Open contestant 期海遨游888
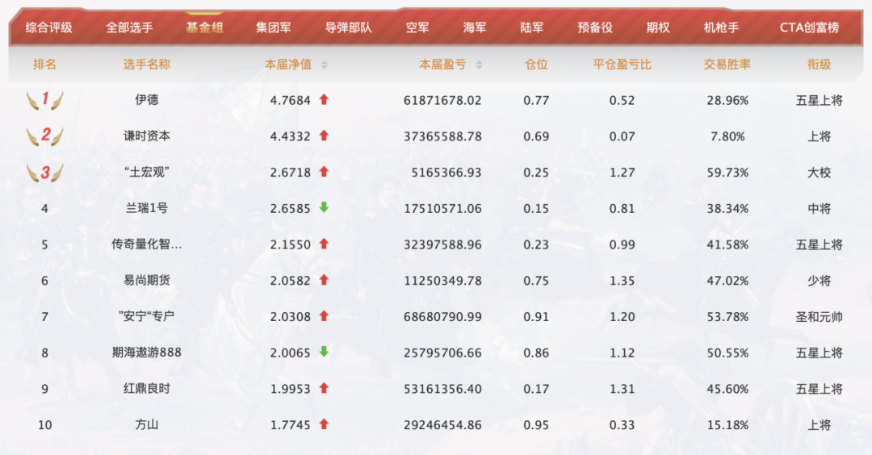This screenshot has width=872, height=455. tap(147, 353)
